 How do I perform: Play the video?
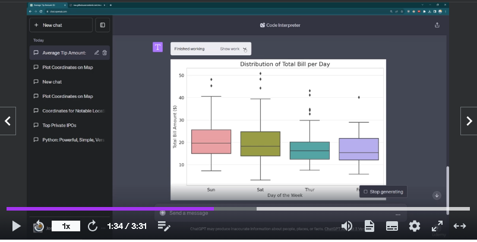(x=16, y=226)
